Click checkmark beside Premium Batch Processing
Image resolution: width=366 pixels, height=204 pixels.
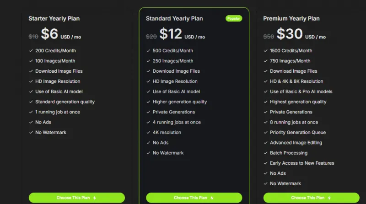click(265, 153)
